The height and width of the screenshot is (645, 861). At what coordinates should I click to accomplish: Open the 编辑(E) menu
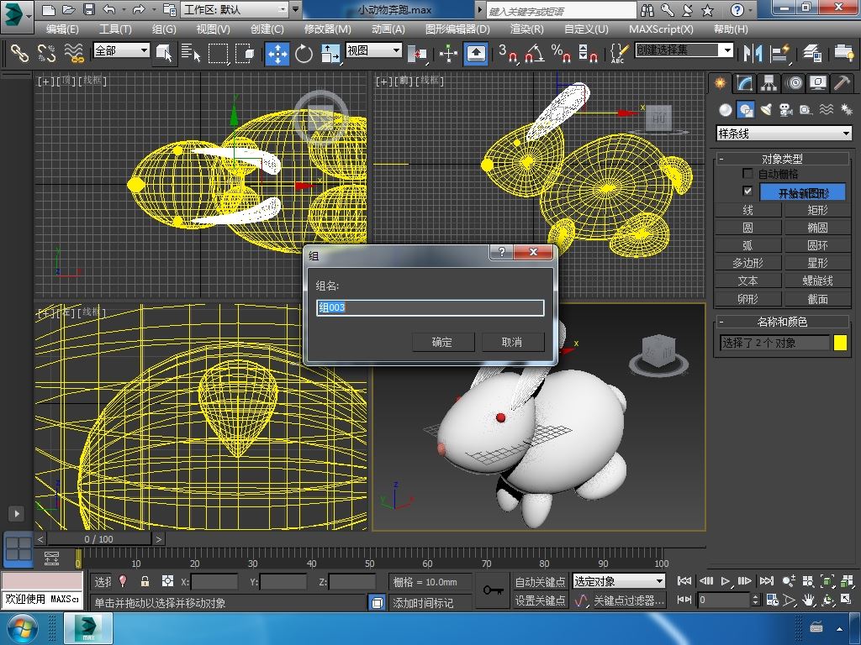pyautogui.click(x=62, y=29)
